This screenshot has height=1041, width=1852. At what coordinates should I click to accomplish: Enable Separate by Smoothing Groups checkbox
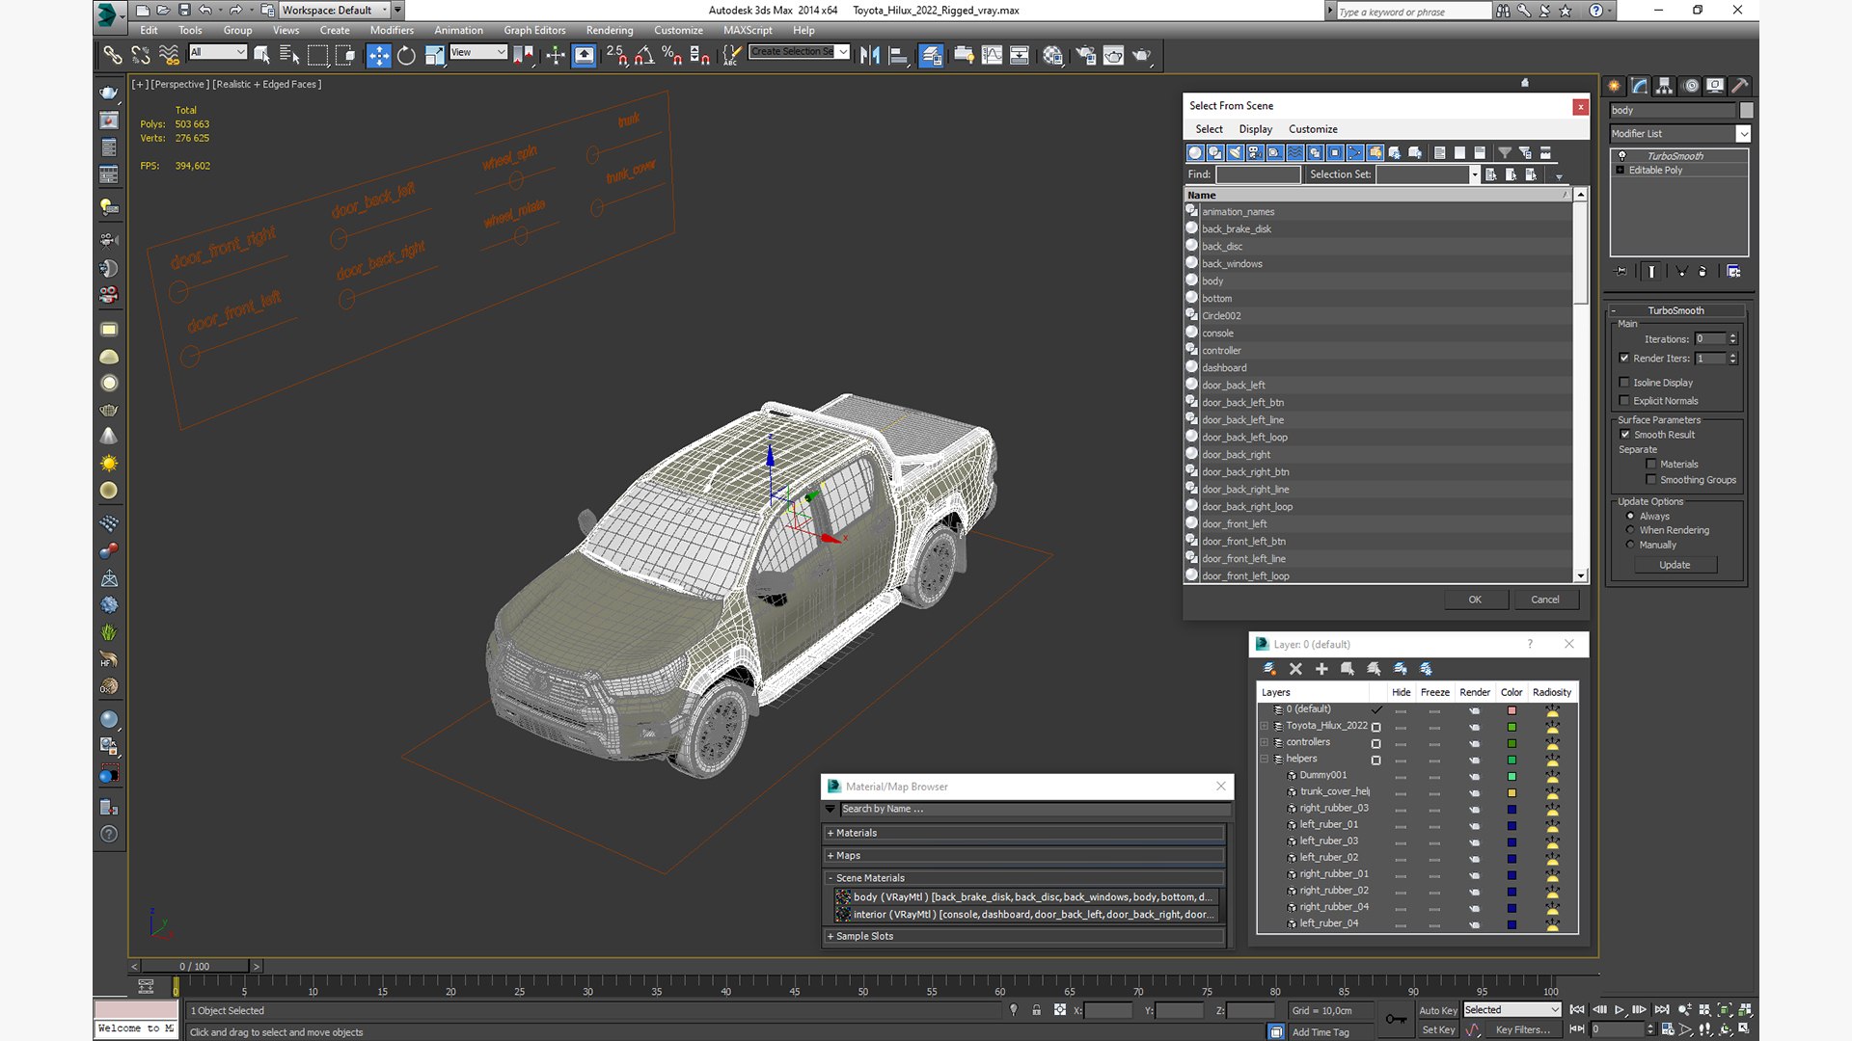(x=1651, y=480)
